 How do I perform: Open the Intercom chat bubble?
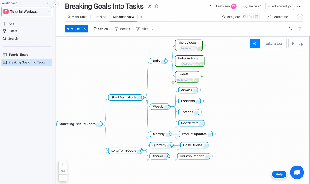[297, 172]
